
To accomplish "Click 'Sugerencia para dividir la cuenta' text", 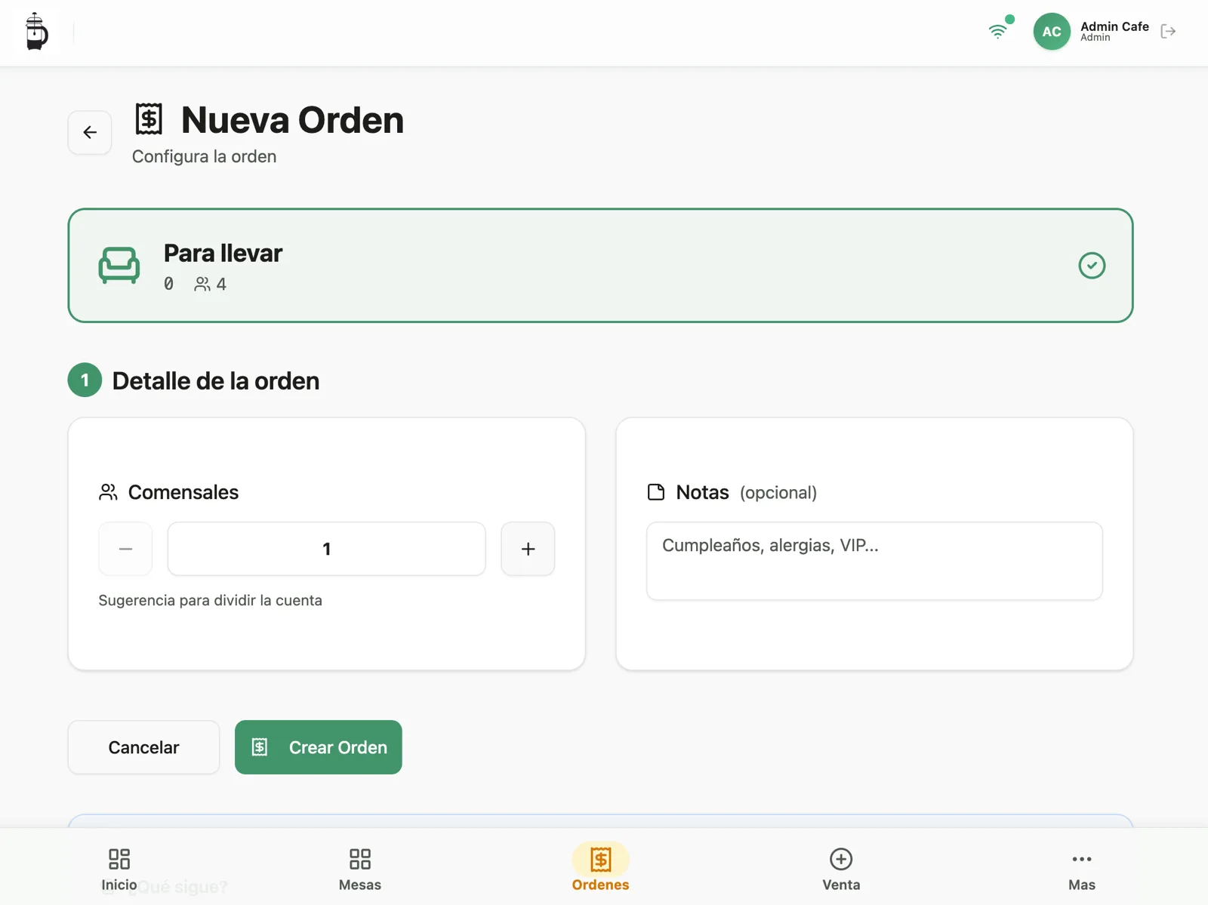I will [x=210, y=600].
